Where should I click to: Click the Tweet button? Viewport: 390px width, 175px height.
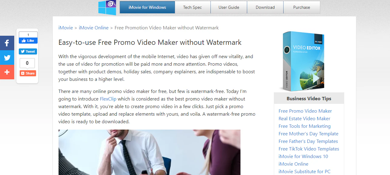pyautogui.click(x=28, y=51)
